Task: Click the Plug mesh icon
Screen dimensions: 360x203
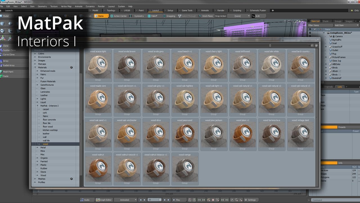Action: pyautogui.click(x=330, y=54)
